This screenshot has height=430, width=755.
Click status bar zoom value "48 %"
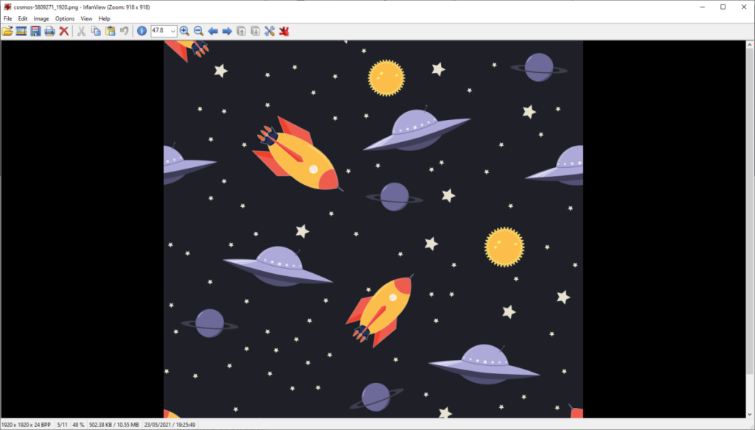[x=78, y=425]
